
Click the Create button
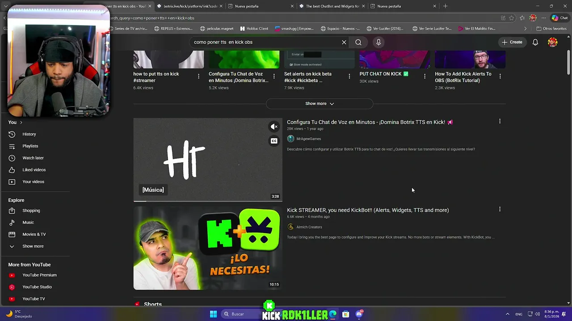[512, 42]
